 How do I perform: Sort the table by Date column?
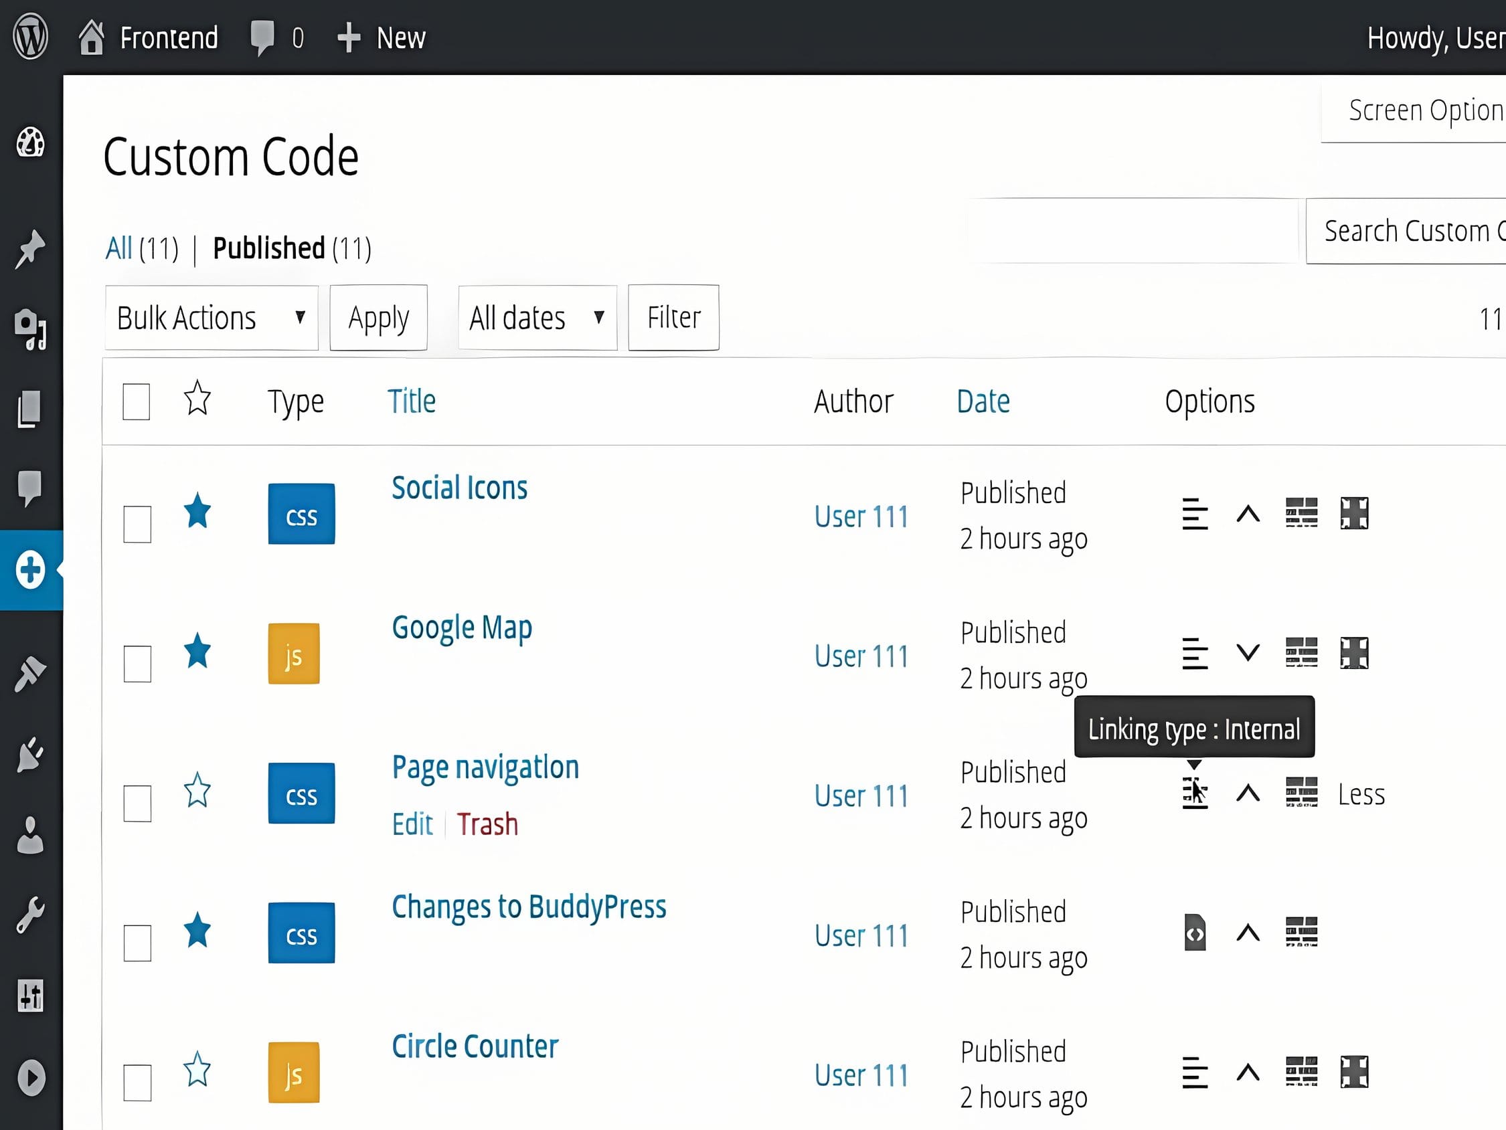983,401
